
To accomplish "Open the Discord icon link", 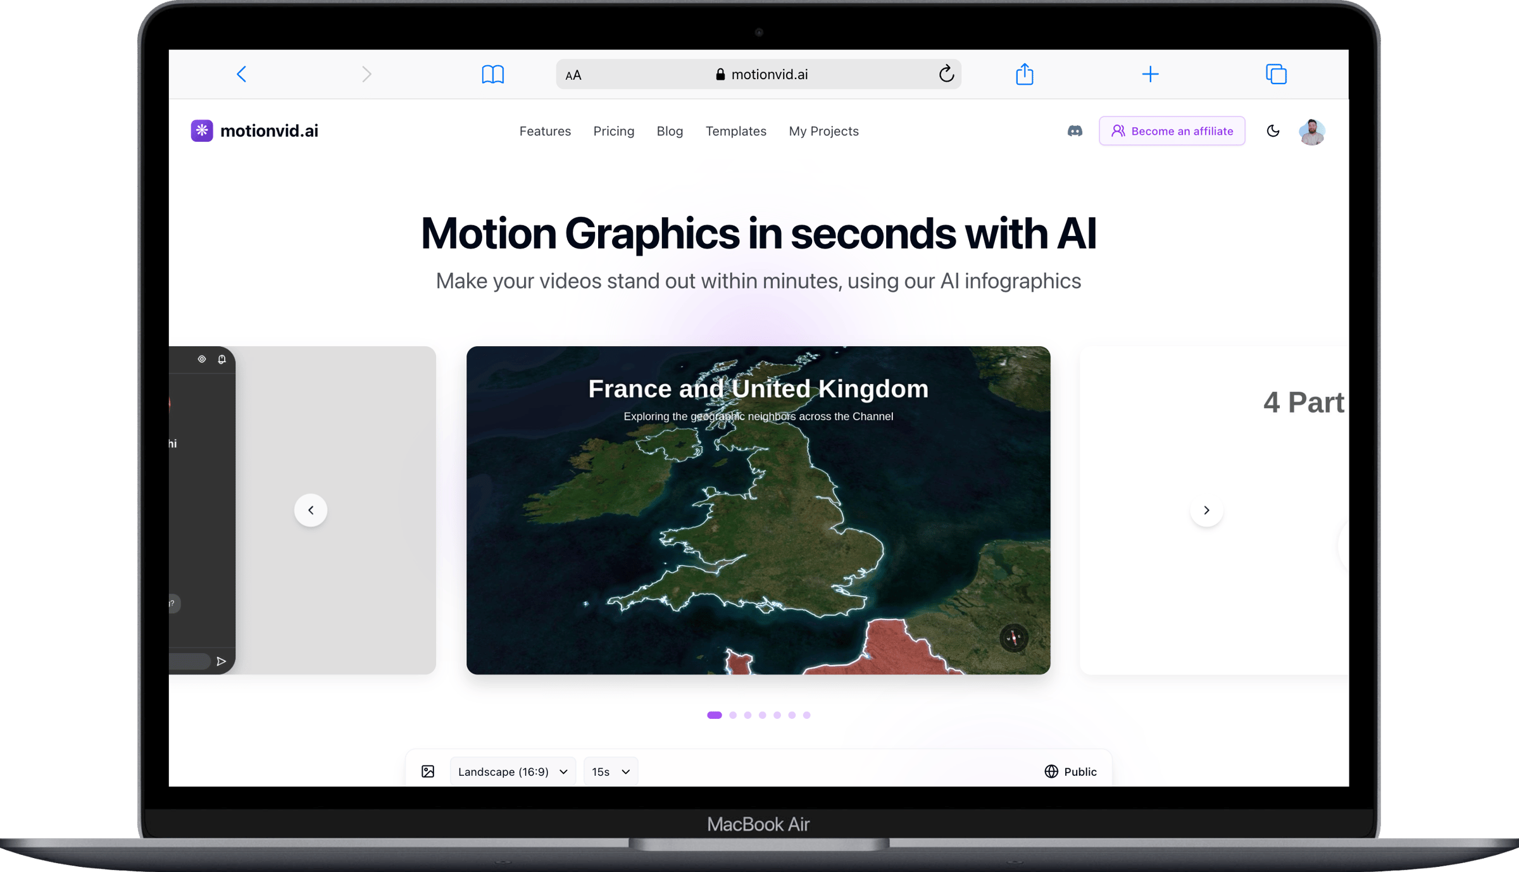I will (x=1074, y=131).
